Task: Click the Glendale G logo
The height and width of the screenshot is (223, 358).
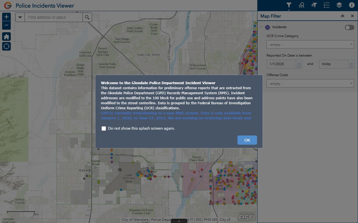Action: tap(8, 5)
